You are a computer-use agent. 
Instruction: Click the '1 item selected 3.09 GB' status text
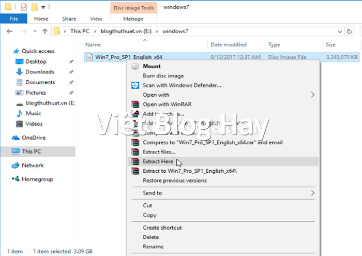pos(63,251)
